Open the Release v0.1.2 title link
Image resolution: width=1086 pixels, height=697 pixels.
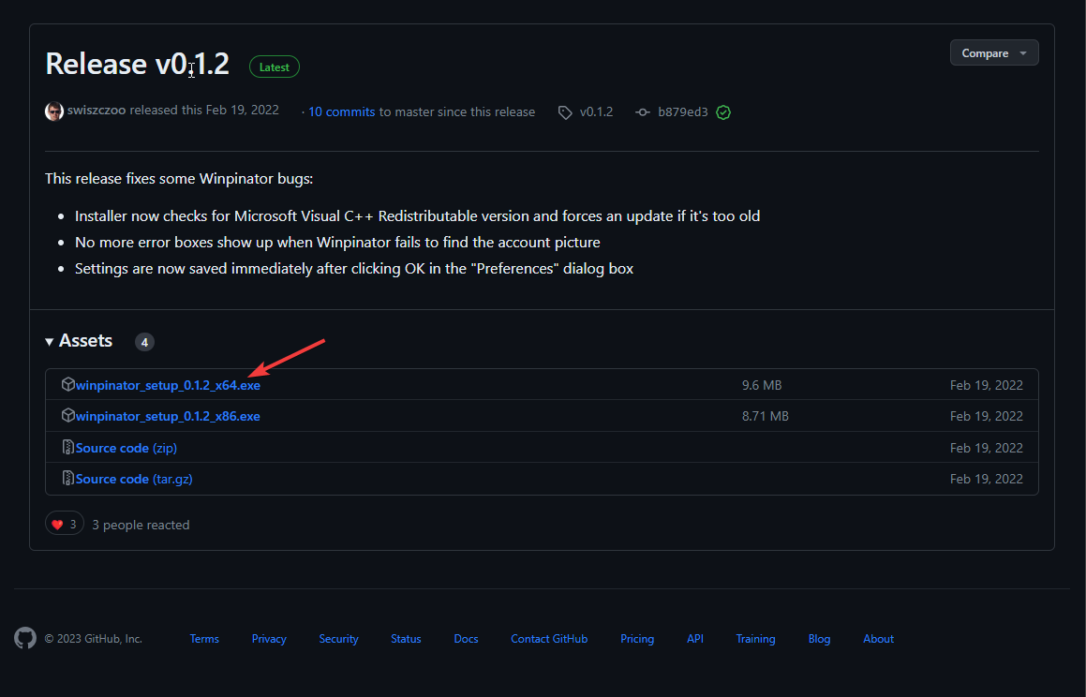pos(137,65)
